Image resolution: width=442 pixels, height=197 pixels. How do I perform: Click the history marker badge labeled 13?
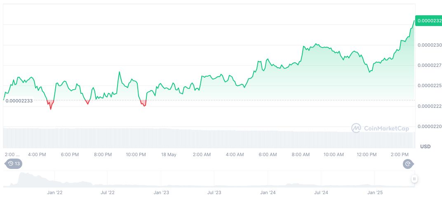[x=13, y=164]
